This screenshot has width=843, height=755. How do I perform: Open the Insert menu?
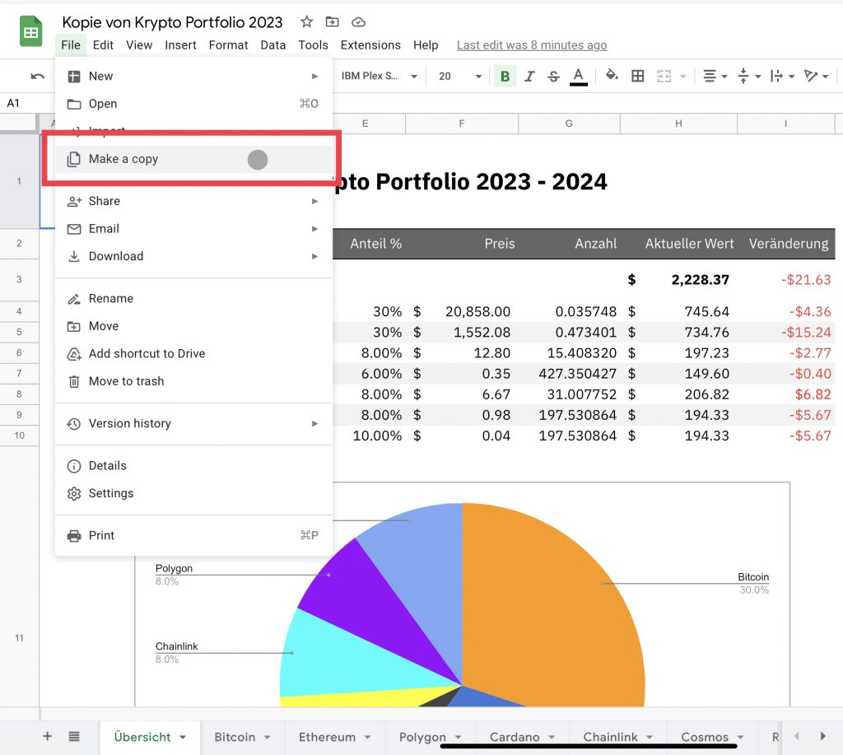(x=180, y=45)
